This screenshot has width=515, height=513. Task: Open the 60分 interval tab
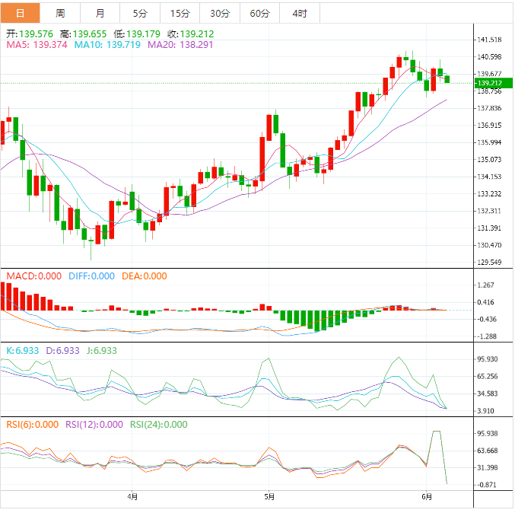(x=259, y=14)
